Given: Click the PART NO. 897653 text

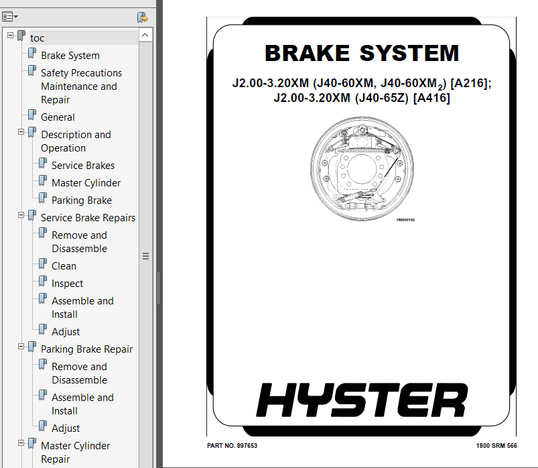Looking at the screenshot, I should pyautogui.click(x=232, y=446).
